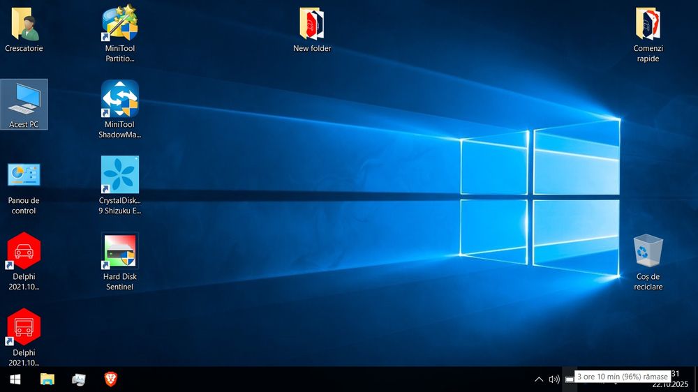698x392 pixels.
Task: Select the Comenzi rapide folder icon
Action: tap(648, 33)
